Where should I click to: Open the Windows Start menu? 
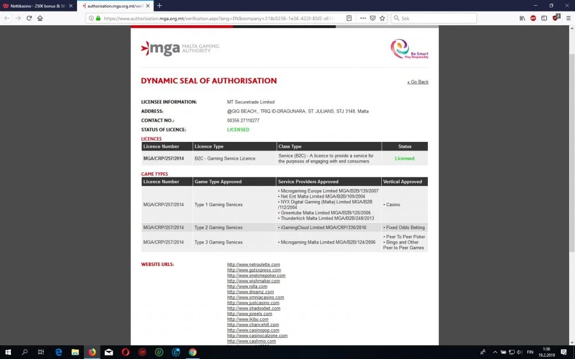7,352
